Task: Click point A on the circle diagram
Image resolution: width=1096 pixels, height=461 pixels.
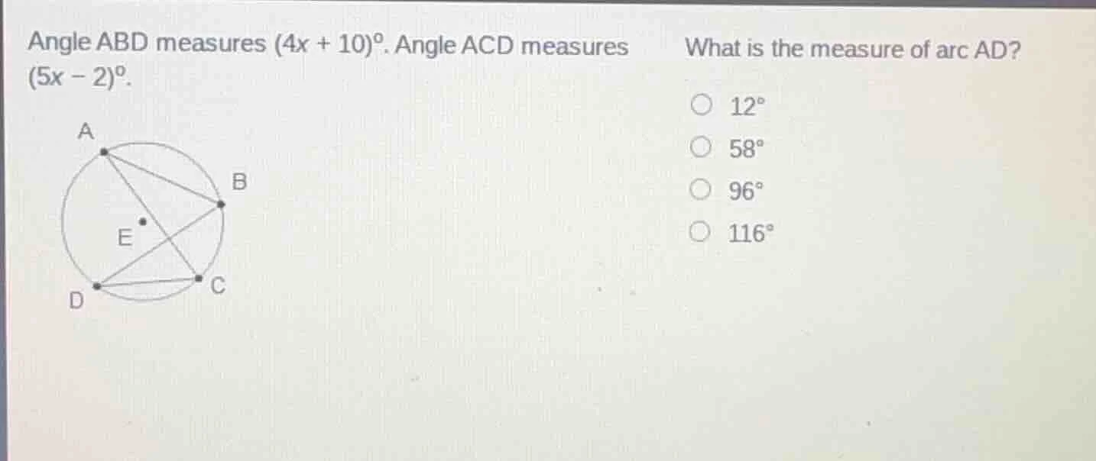Action: (x=103, y=152)
